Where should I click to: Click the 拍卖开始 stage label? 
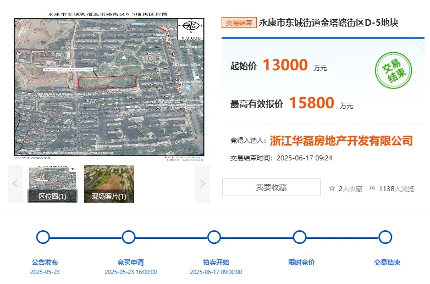216,263
